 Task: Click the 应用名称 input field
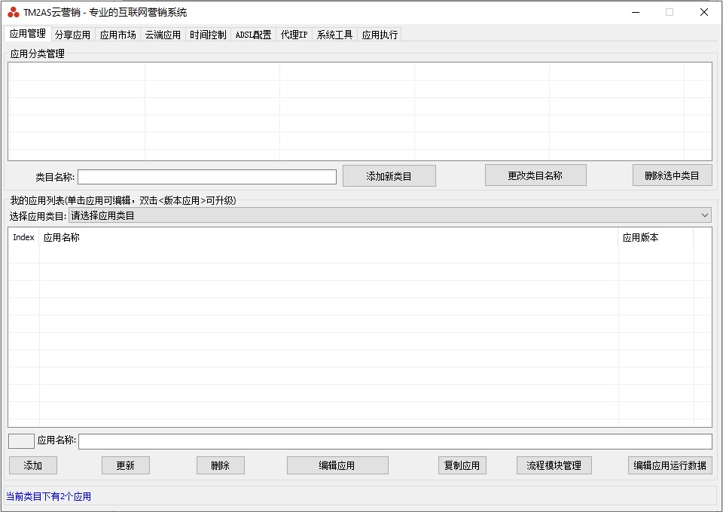coord(397,441)
